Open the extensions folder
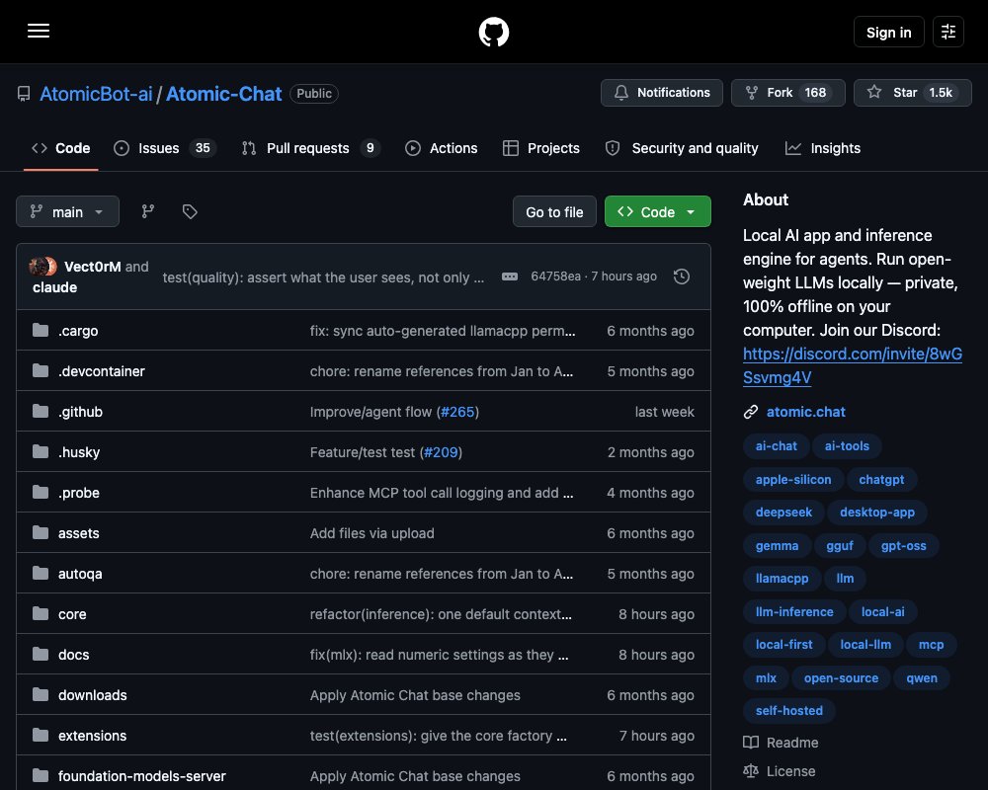The width and height of the screenshot is (988, 790). (92, 736)
